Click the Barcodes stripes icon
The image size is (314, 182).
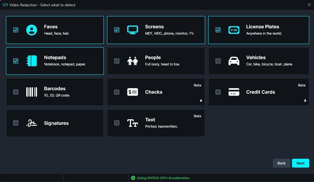[32, 92]
